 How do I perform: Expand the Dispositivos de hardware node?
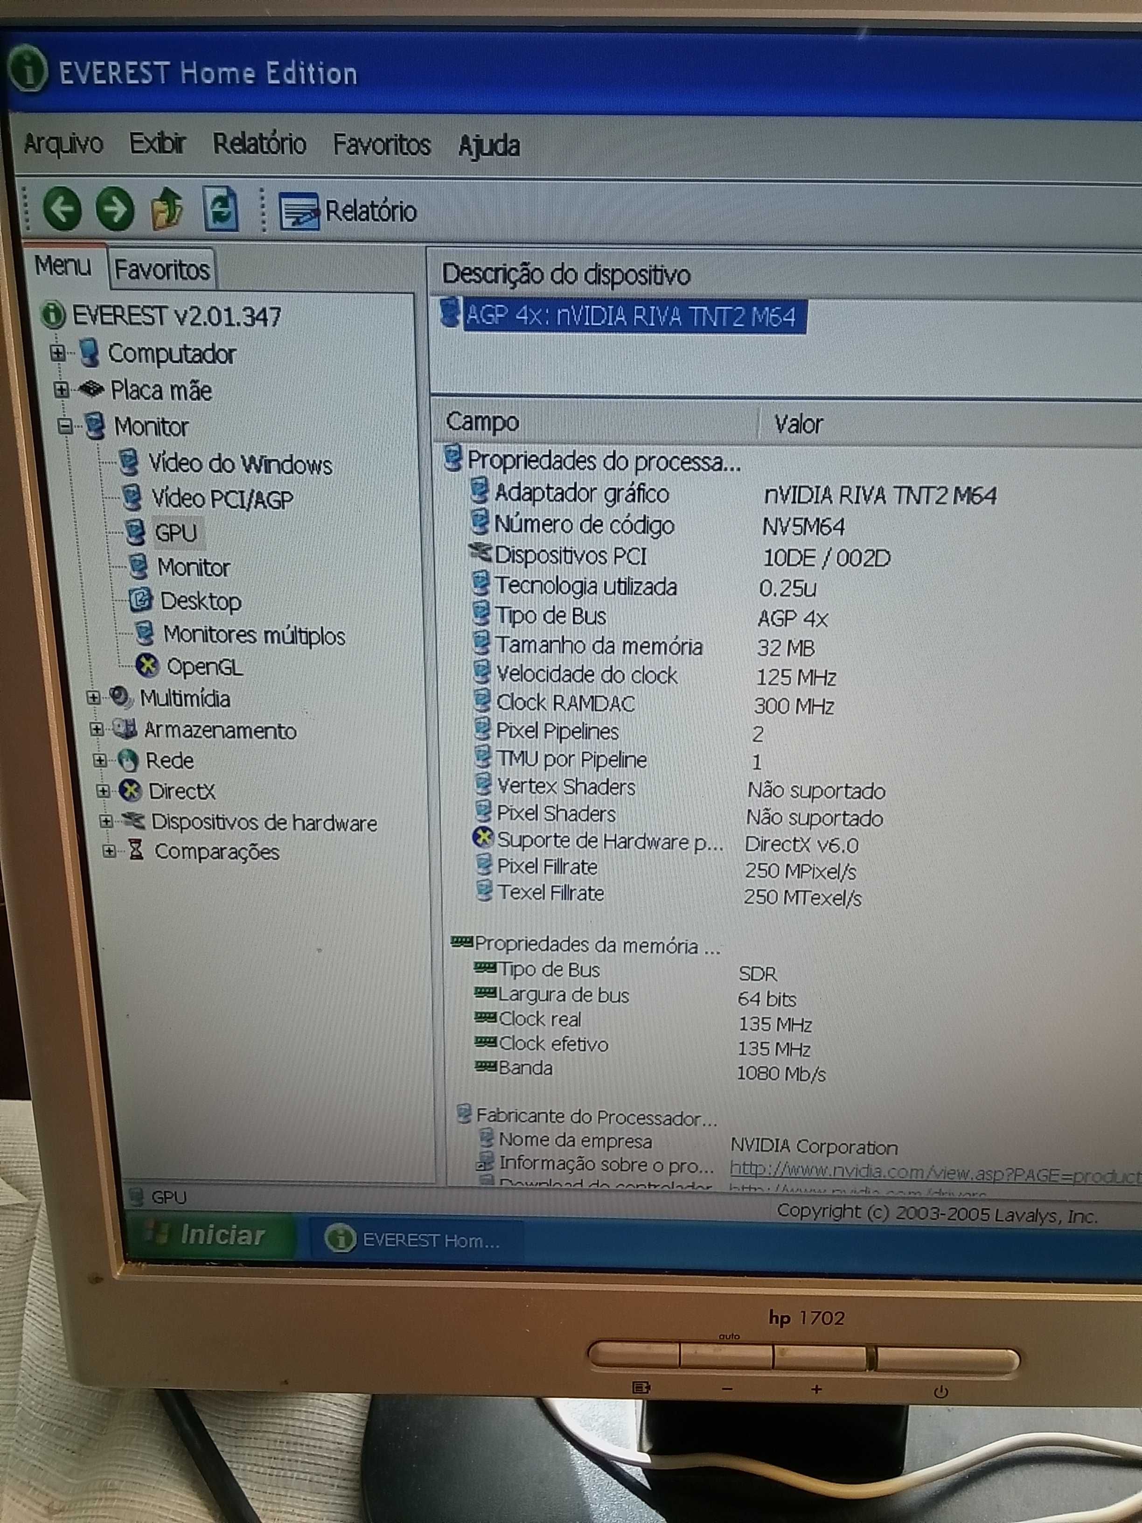click(x=106, y=821)
